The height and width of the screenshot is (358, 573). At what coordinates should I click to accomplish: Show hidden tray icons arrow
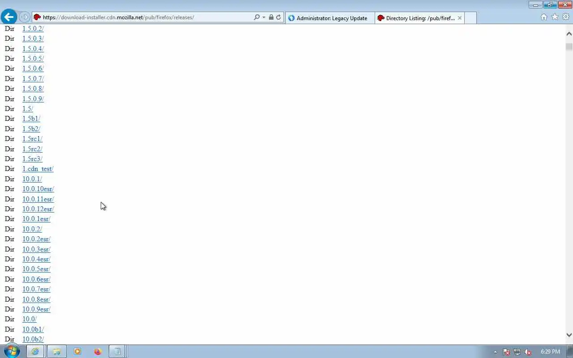pyautogui.click(x=495, y=352)
